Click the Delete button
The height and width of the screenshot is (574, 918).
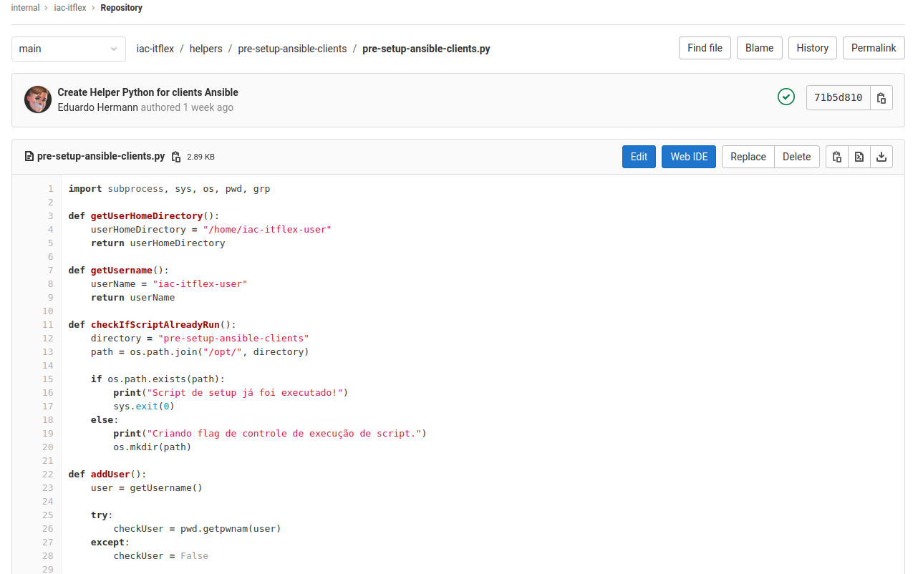pyautogui.click(x=796, y=157)
